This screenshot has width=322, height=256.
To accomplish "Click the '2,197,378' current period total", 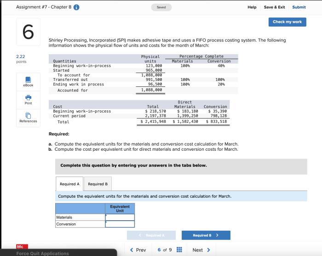I will [155, 116].
